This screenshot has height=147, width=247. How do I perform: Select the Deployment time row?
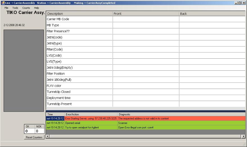[146, 98]
